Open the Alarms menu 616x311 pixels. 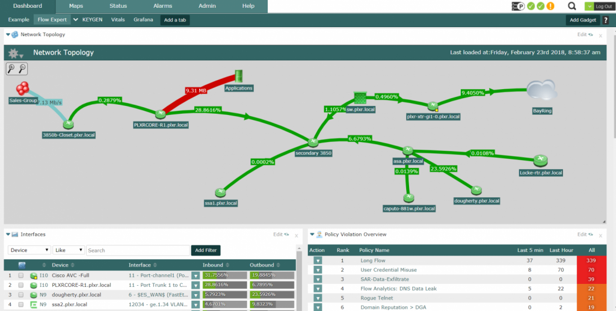pos(162,6)
